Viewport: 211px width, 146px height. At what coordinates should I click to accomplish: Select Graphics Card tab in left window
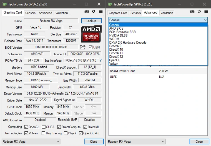[x=13, y=13]
